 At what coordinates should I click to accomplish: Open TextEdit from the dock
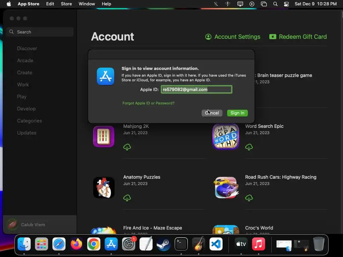click(x=146, y=244)
